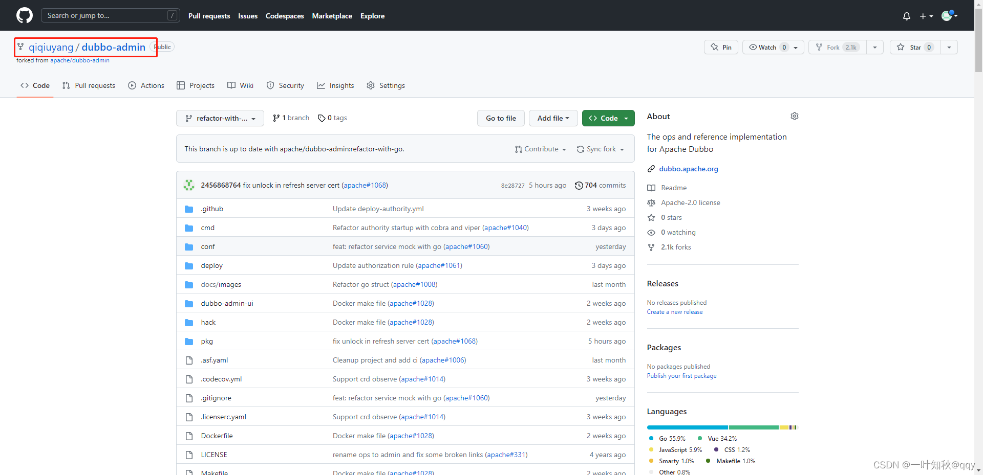The height and width of the screenshot is (475, 983).
Task: Click Publish your first package
Action: (681, 376)
